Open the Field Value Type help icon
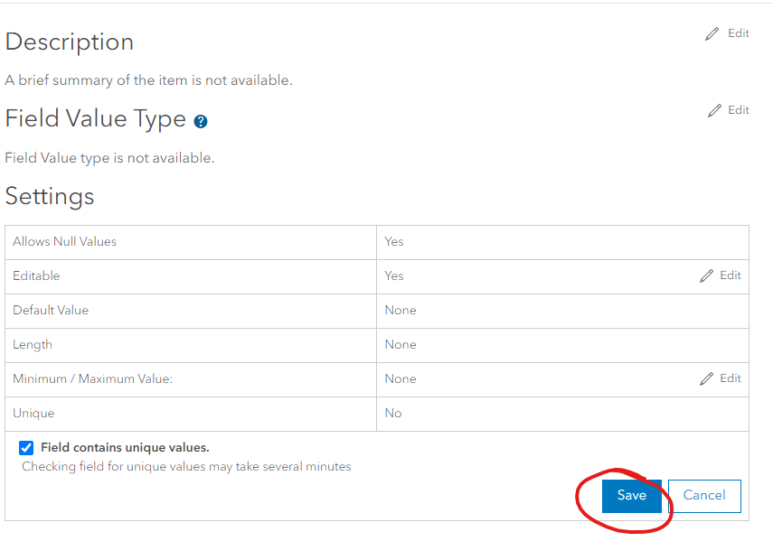 (x=201, y=121)
